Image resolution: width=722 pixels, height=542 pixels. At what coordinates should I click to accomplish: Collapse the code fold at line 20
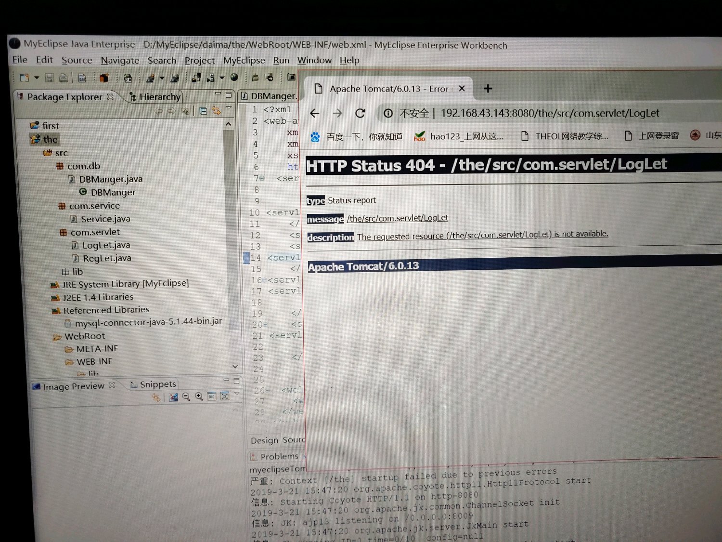[266, 325]
